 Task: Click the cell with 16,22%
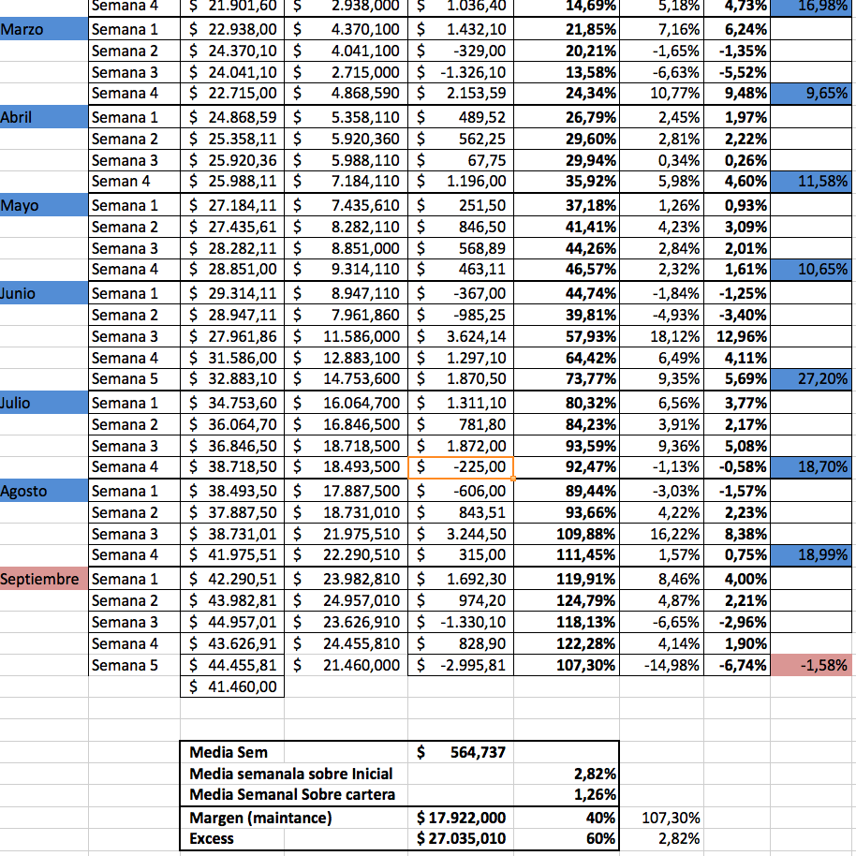pyautogui.click(x=661, y=534)
